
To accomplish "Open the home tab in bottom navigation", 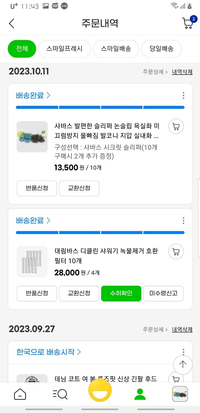I will tap(20, 394).
